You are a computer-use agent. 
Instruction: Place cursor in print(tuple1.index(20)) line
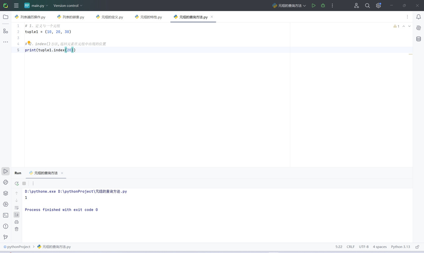(50, 50)
